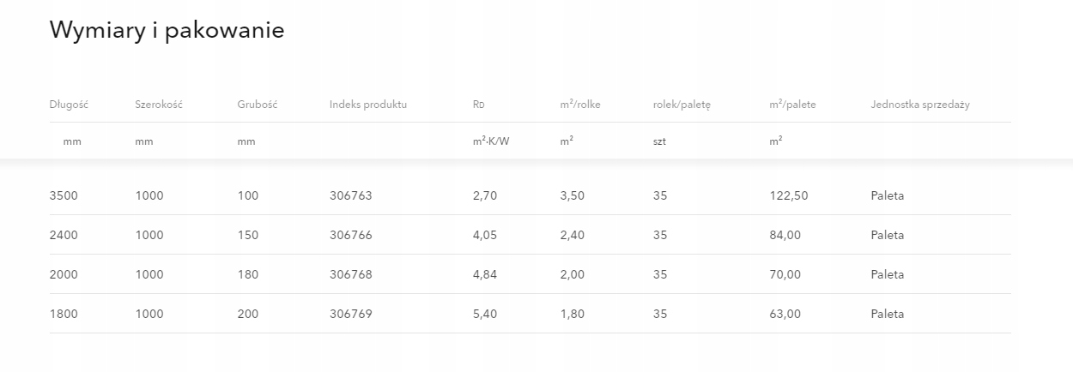Click the rolek/paletę column header

click(x=682, y=105)
